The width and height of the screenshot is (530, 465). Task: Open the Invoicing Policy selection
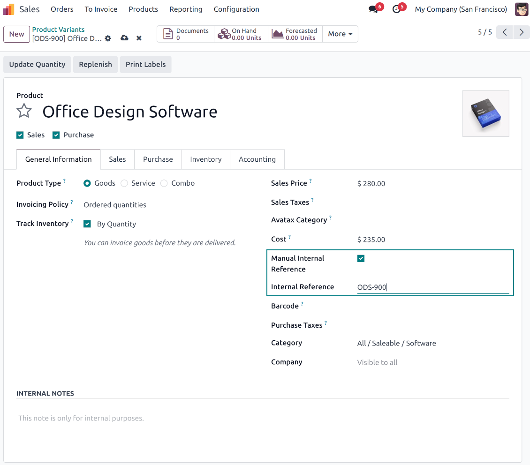click(x=115, y=205)
